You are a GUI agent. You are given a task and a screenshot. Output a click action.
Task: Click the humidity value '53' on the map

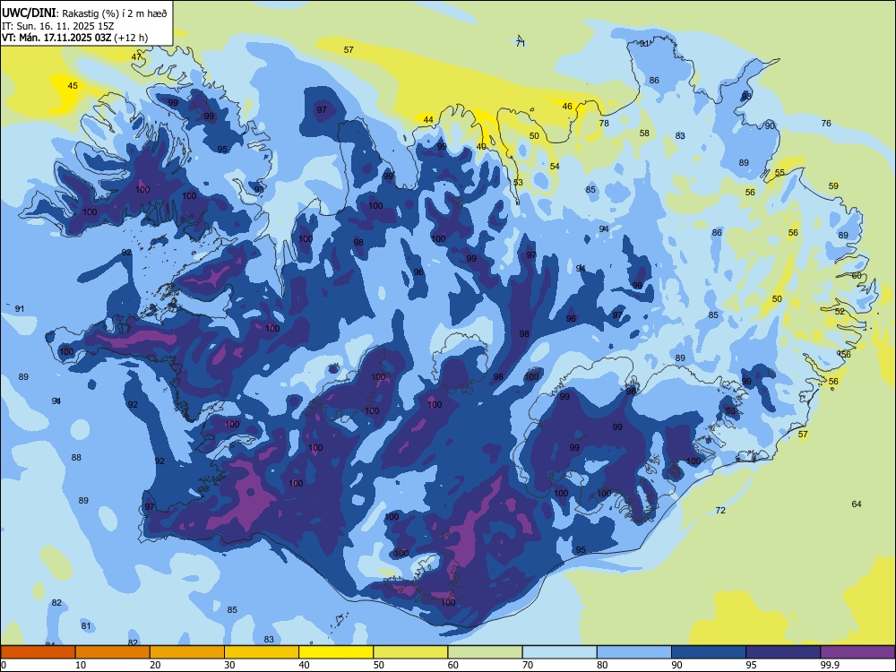tap(518, 182)
